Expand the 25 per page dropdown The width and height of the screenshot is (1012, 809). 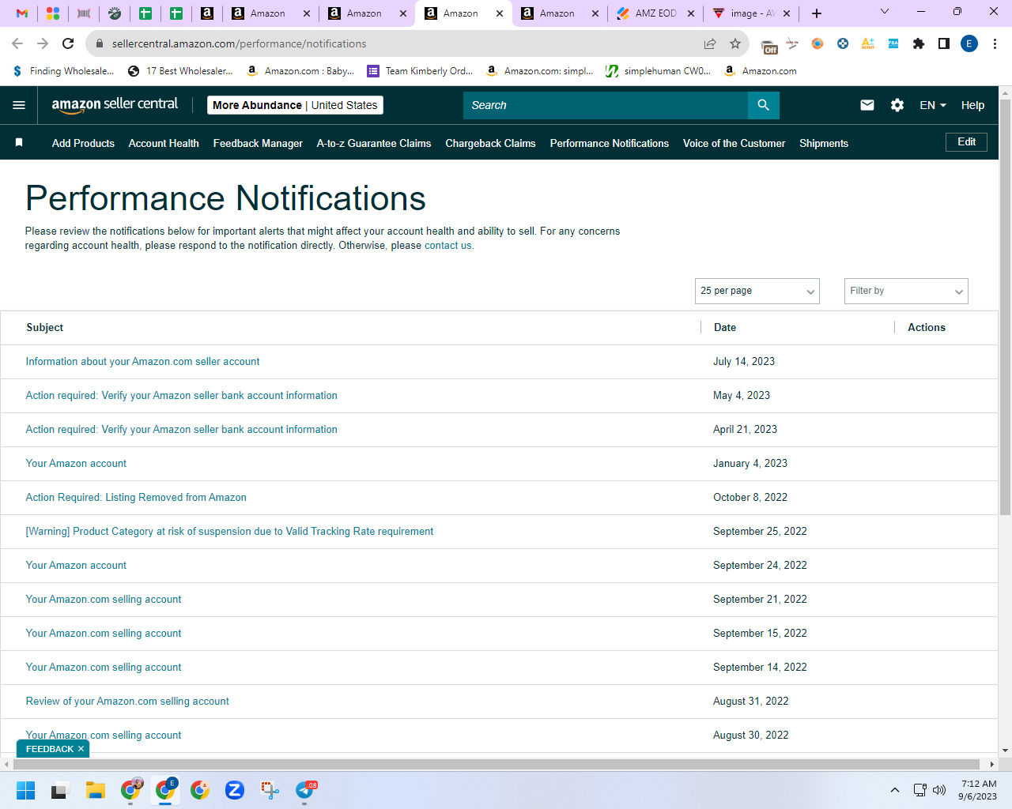point(757,291)
